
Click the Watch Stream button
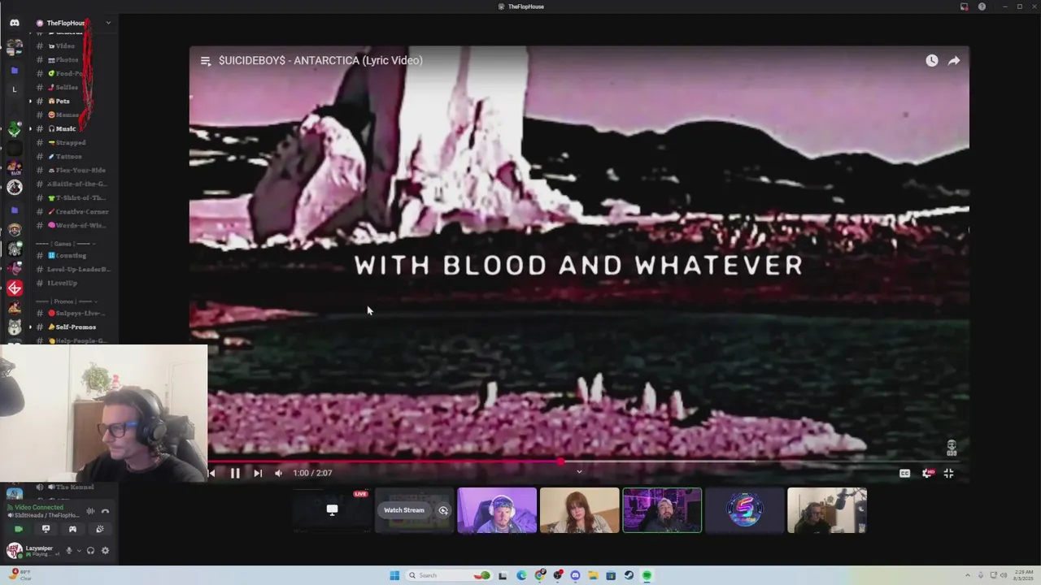coord(404,510)
